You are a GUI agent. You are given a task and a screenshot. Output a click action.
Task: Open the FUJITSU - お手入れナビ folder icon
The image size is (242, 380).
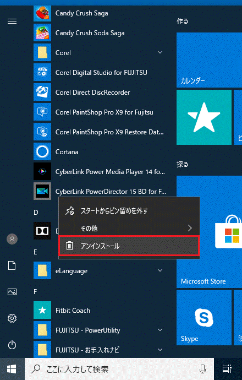(x=42, y=350)
